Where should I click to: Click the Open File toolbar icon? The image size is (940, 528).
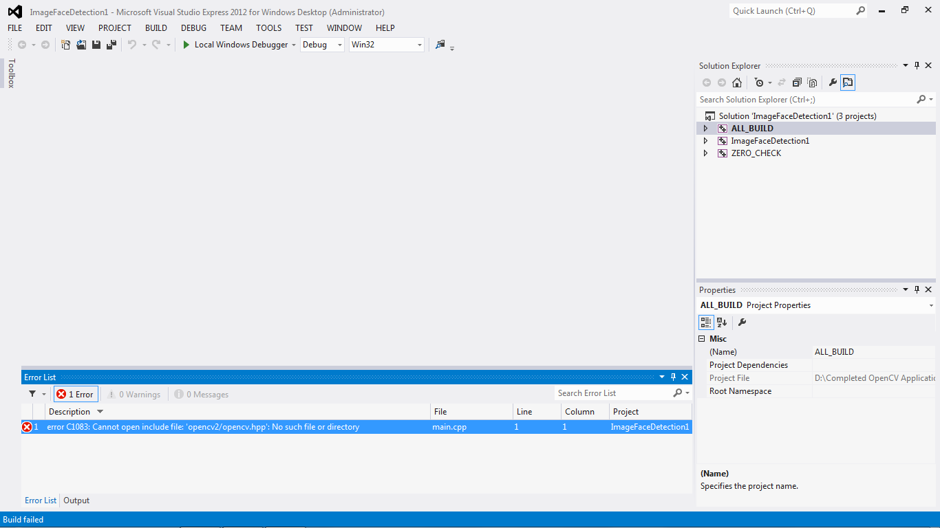point(81,45)
